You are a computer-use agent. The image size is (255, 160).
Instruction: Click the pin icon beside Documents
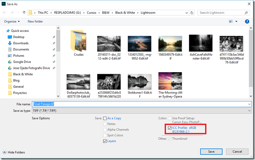pyautogui.click(x=53, y=49)
